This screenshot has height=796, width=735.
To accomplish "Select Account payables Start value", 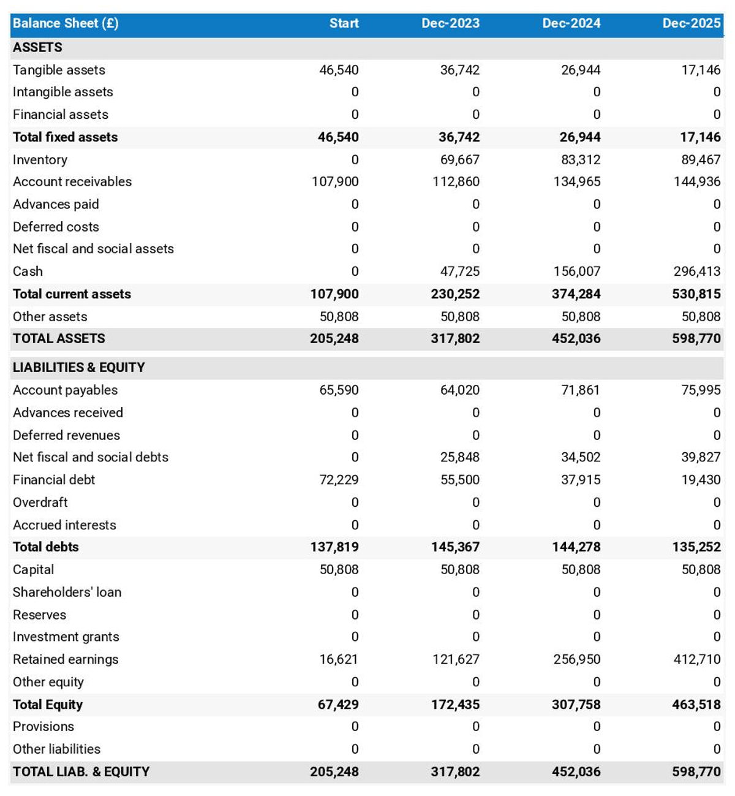I will click(x=339, y=390).
